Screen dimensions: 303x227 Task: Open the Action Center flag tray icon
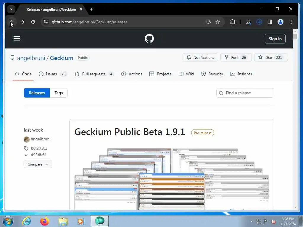pos(266,221)
